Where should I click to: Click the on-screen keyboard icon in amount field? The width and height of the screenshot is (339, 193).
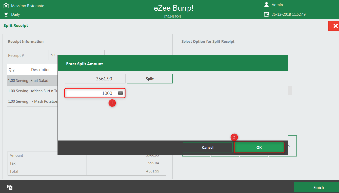pos(121,93)
